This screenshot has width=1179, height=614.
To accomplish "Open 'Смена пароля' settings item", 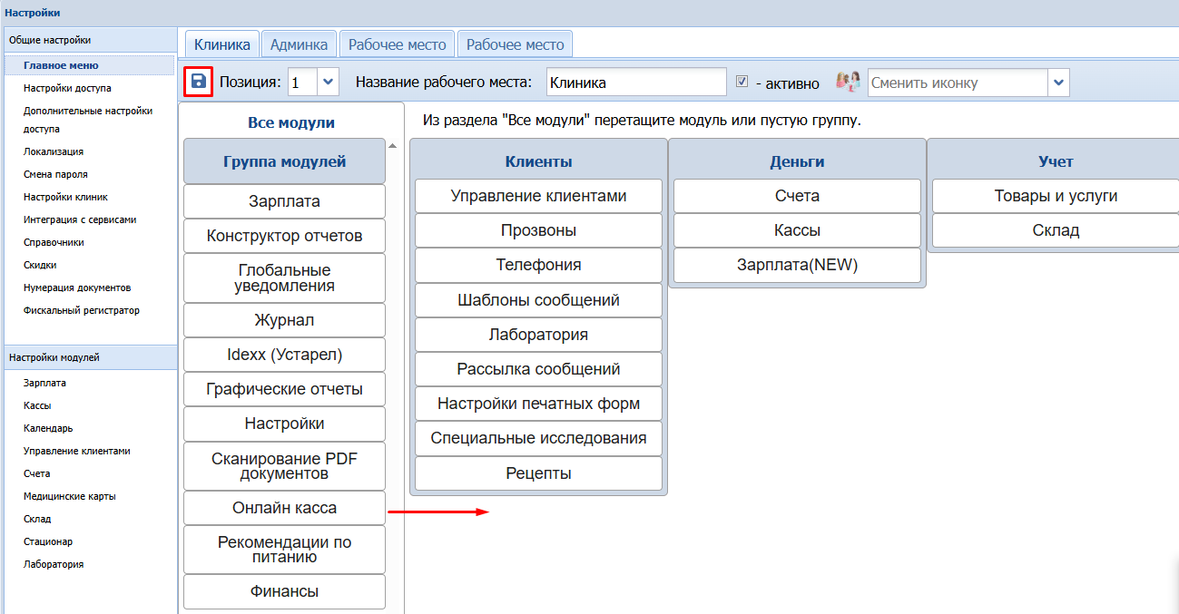I will pos(55,174).
